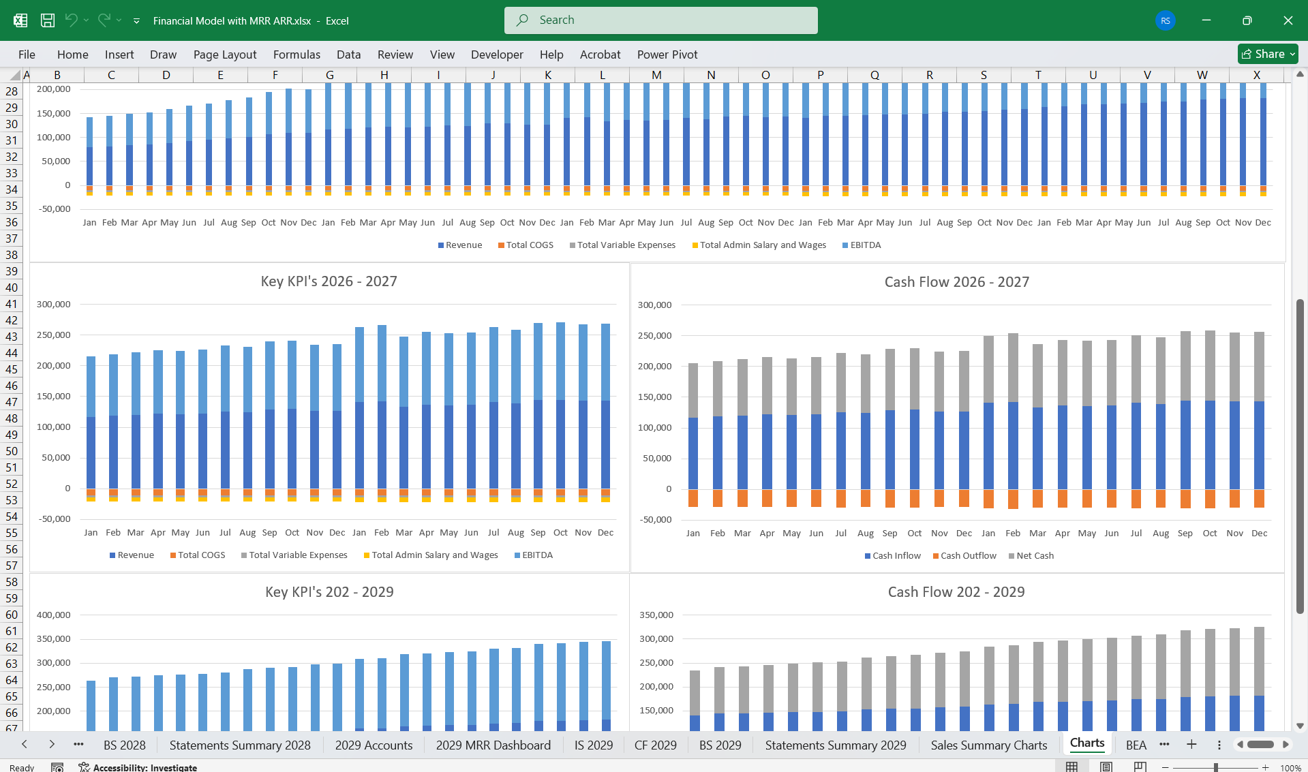1308x772 pixels.
Task: Open the Formulas ribbon tab
Action: 296,55
